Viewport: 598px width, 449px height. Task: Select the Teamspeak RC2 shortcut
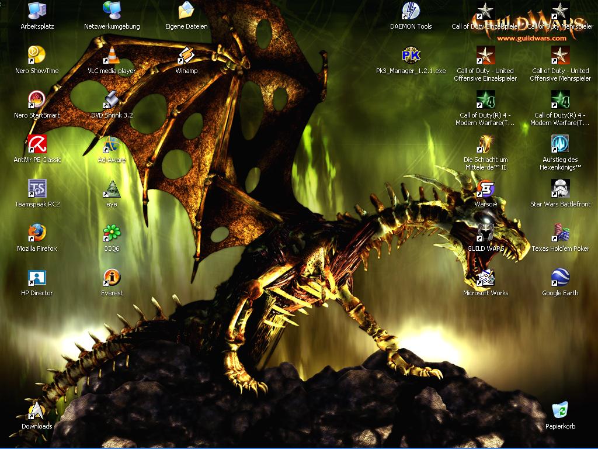(37, 188)
